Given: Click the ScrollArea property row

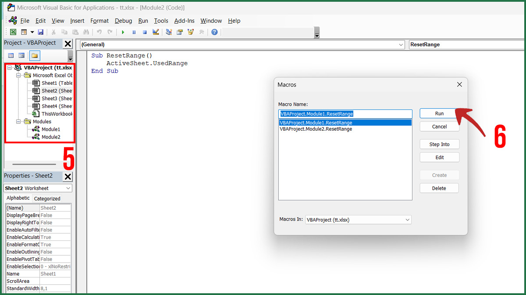Looking at the screenshot, I should click(x=38, y=281).
